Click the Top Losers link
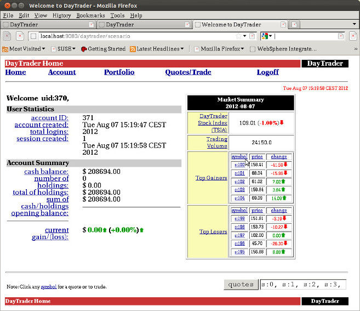The height and width of the screenshot is (311, 360). (213, 231)
